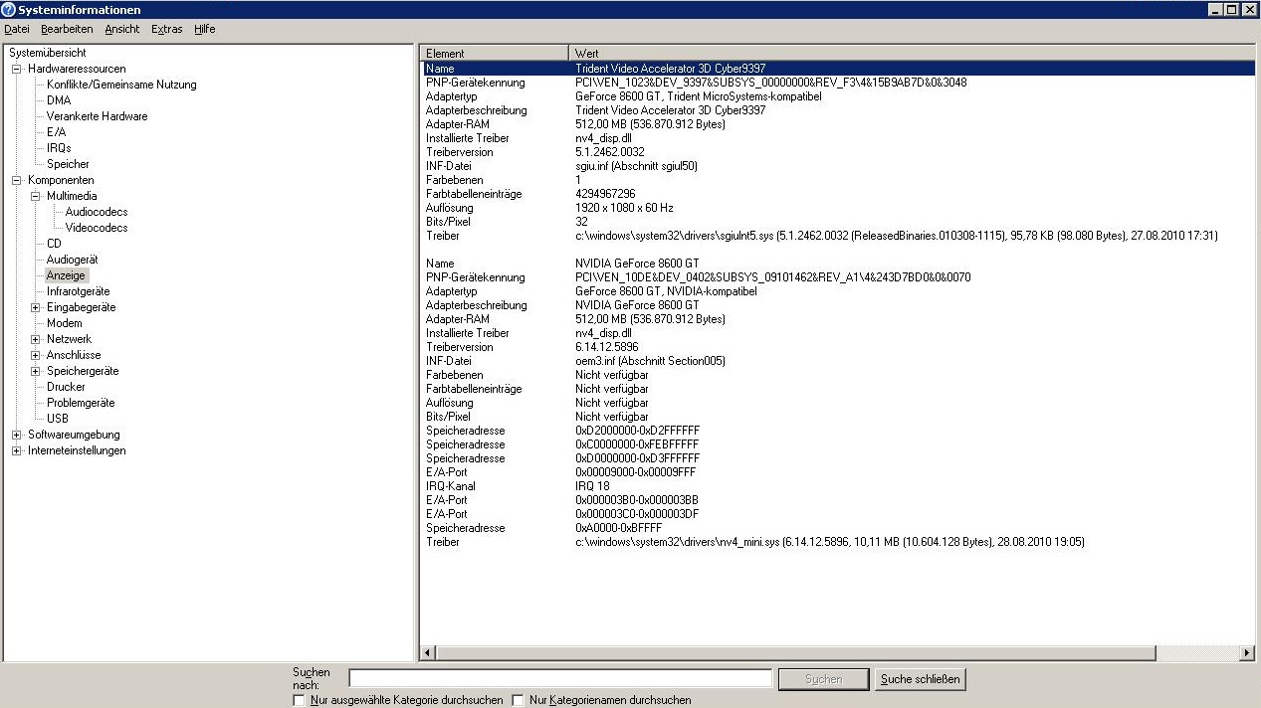
Task: Click the IRQ 18 value
Action: coord(594,486)
